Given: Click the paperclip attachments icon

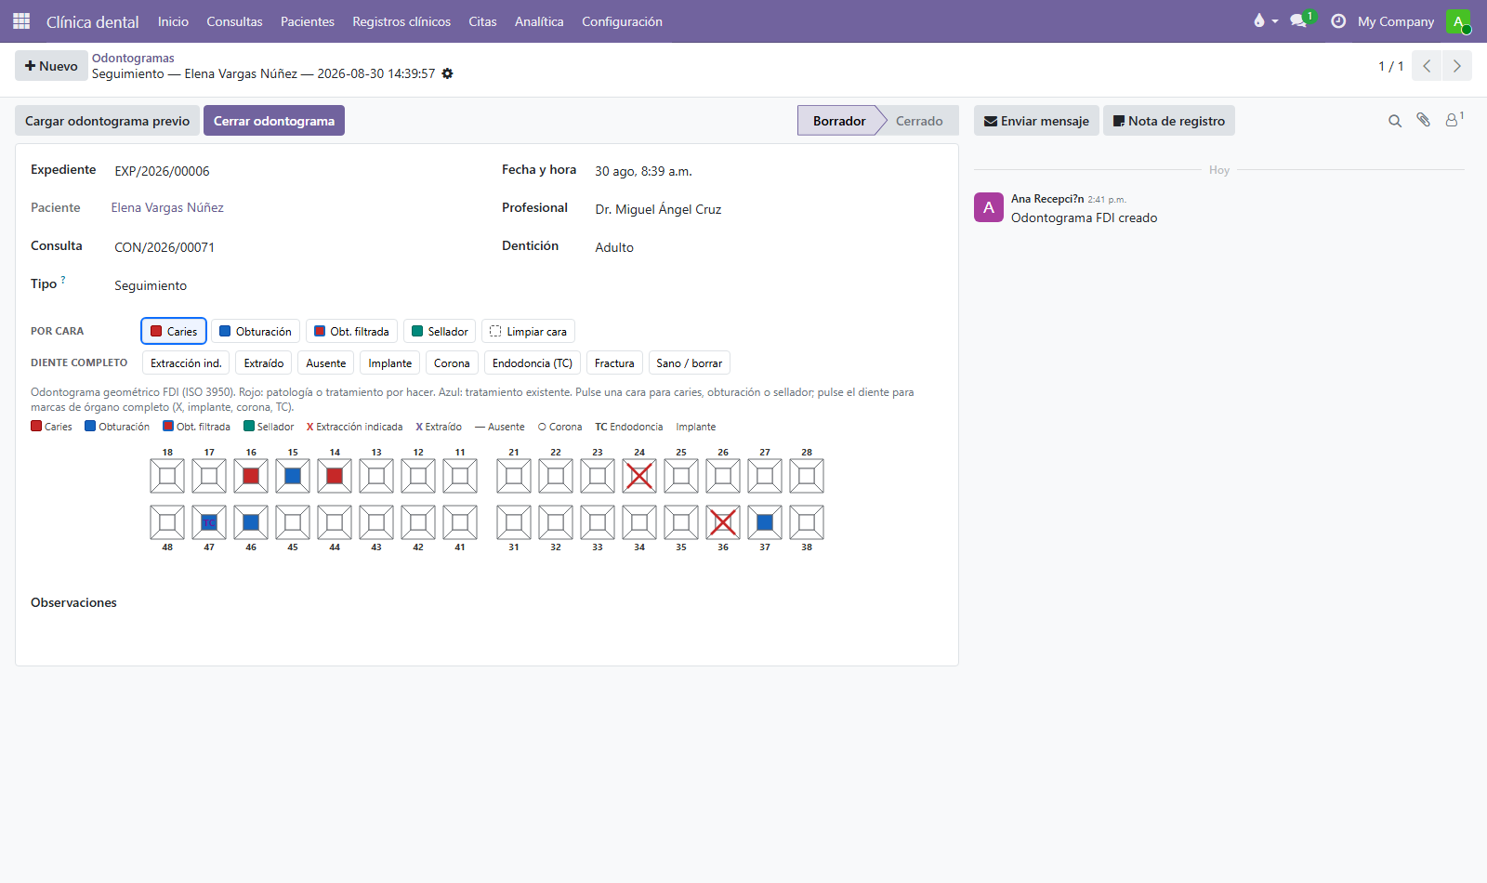Looking at the screenshot, I should pyautogui.click(x=1423, y=120).
